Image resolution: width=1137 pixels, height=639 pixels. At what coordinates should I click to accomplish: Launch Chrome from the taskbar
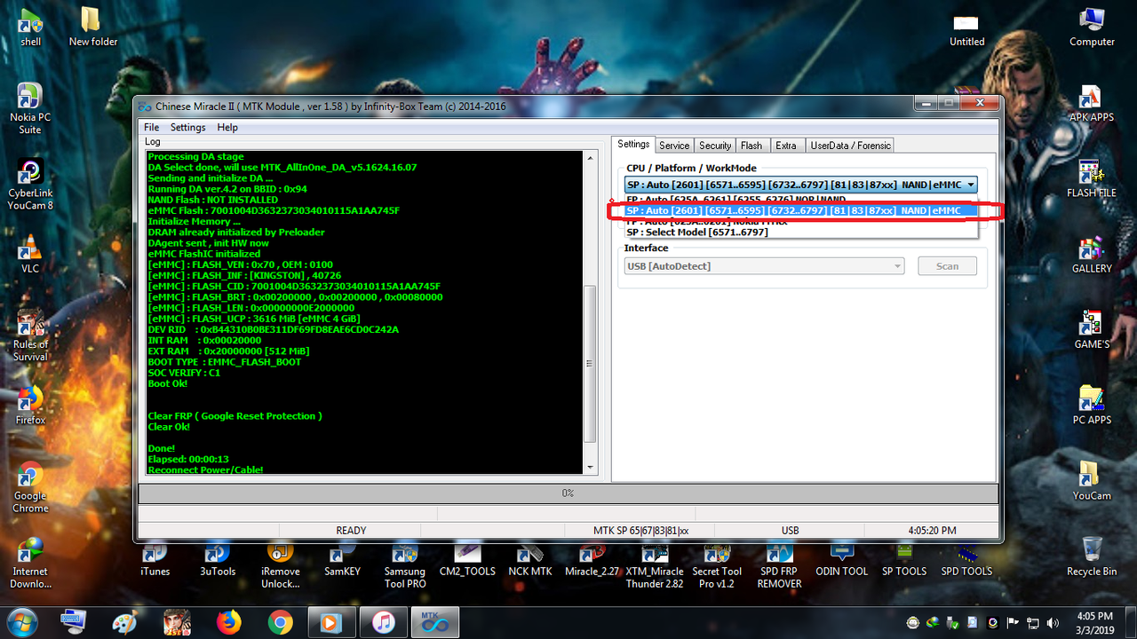point(280,622)
